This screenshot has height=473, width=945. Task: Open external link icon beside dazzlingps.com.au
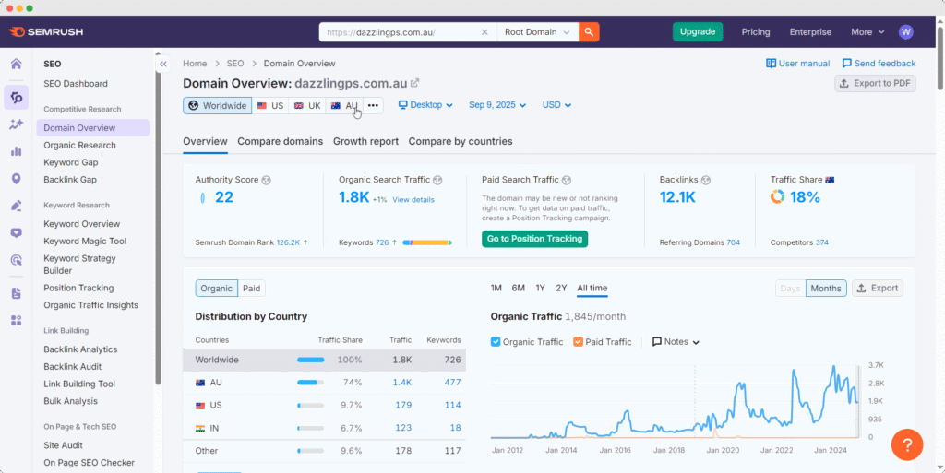415,83
